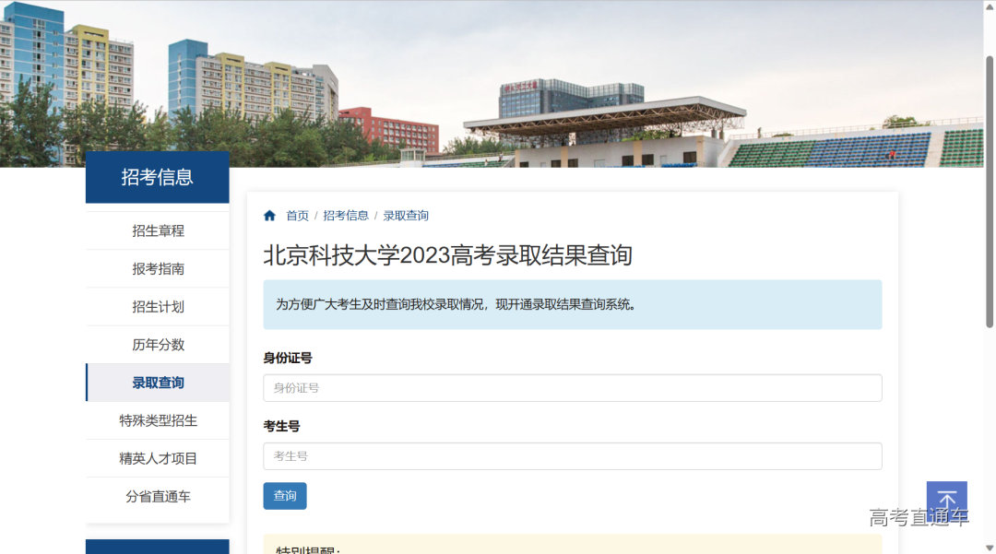996x554 pixels.
Task: Open the 首页 breadcrumb link
Action: pos(297,215)
